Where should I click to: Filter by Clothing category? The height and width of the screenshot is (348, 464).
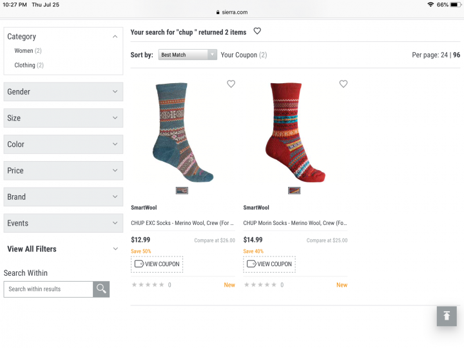click(x=25, y=65)
